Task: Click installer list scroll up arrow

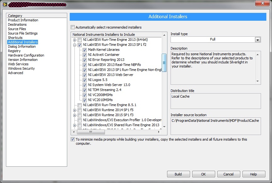Action: pyautogui.click(x=164, y=35)
